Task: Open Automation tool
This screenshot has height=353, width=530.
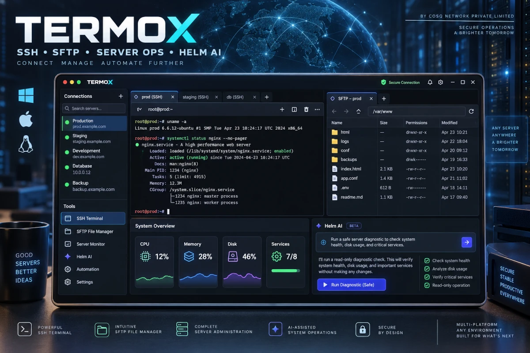Action: [x=93, y=269]
